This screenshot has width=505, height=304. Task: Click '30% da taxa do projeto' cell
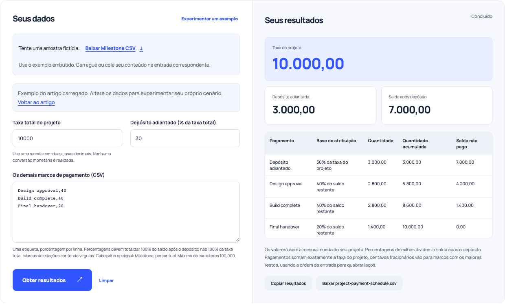pyautogui.click(x=332, y=165)
